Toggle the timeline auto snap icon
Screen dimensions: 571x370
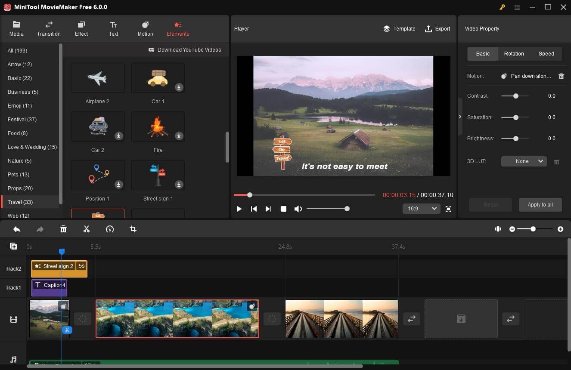pos(498,229)
